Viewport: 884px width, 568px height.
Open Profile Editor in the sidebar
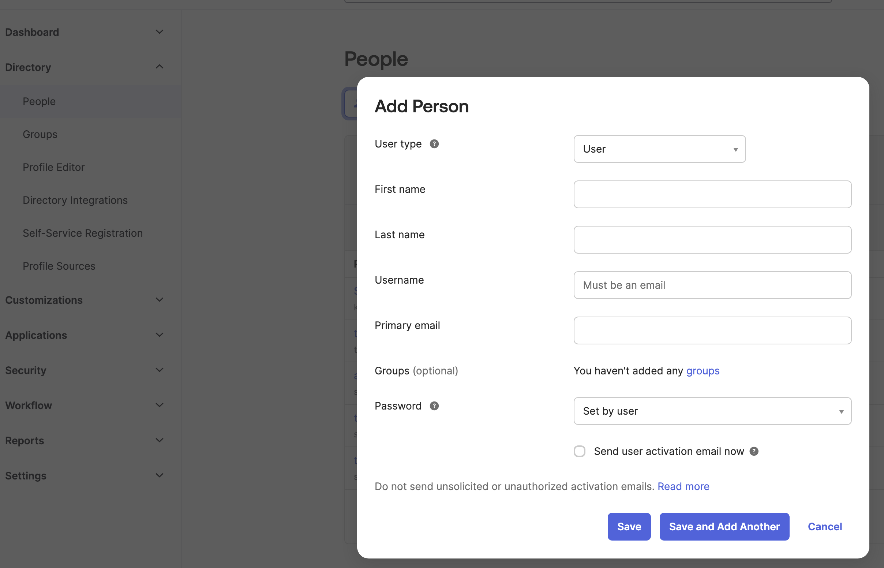pyautogui.click(x=53, y=167)
